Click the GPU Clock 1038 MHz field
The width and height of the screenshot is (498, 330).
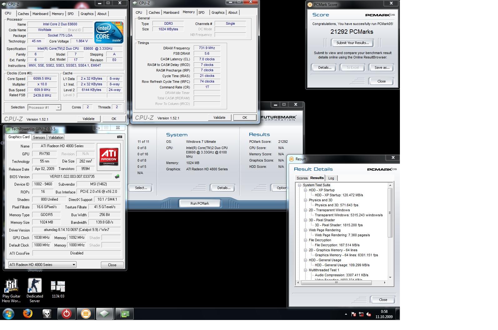coord(42,237)
